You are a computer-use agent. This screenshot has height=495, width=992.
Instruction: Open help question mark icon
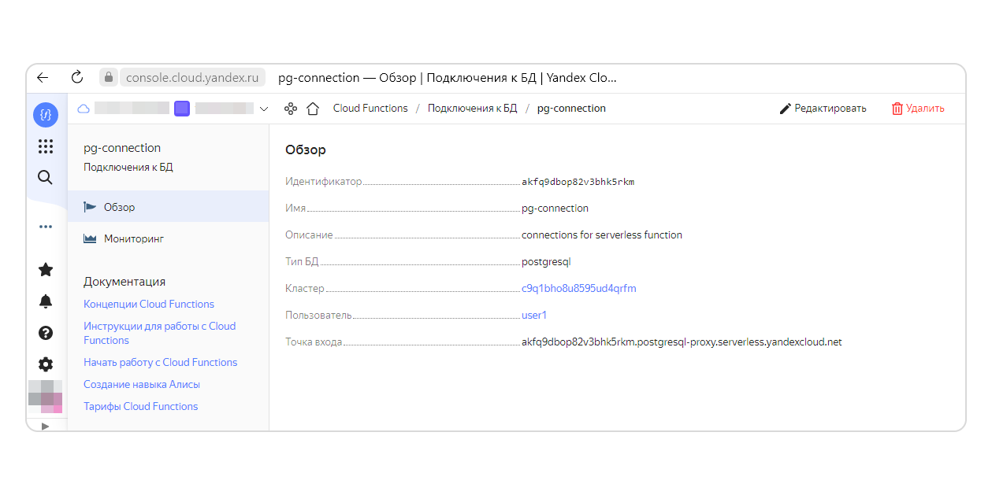coord(46,333)
